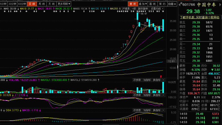
Task: Switch to the 60分钟 period tab
Action: 22,4
